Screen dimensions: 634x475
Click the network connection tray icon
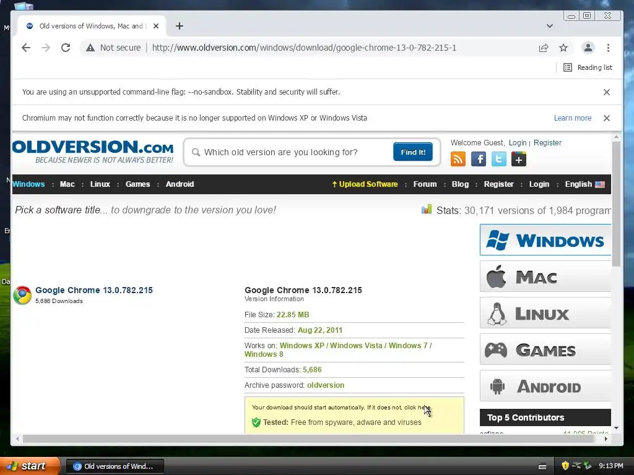[x=576, y=466]
